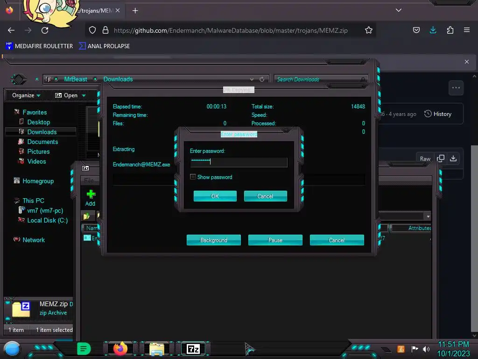Viewport: 478px width, 359px height.
Task: Dismiss the notification bar with X
Action: [467, 62]
